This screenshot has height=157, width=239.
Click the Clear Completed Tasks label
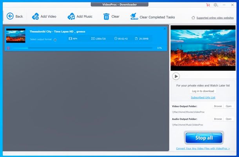157,17
